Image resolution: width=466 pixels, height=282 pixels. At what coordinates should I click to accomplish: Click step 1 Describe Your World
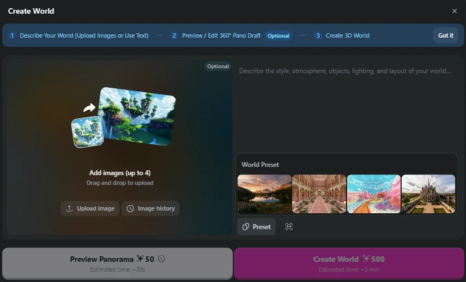78,35
